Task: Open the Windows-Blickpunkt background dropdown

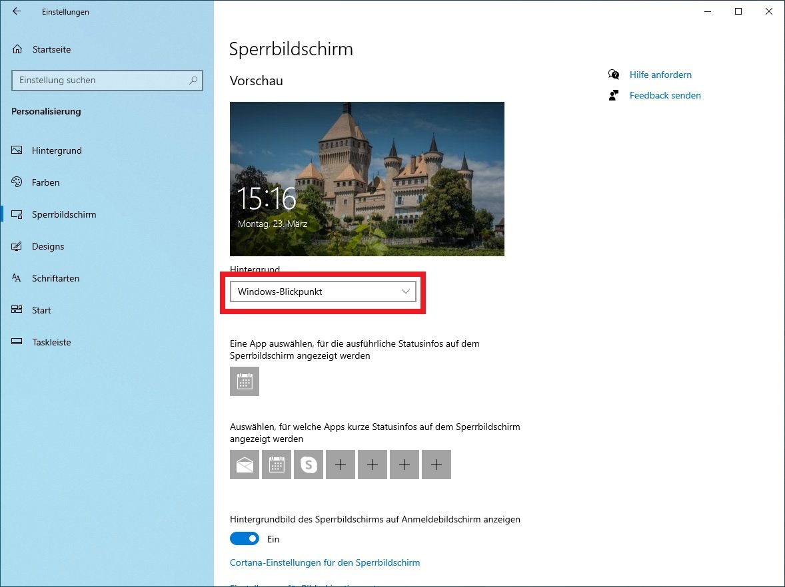Action: [x=323, y=292]
